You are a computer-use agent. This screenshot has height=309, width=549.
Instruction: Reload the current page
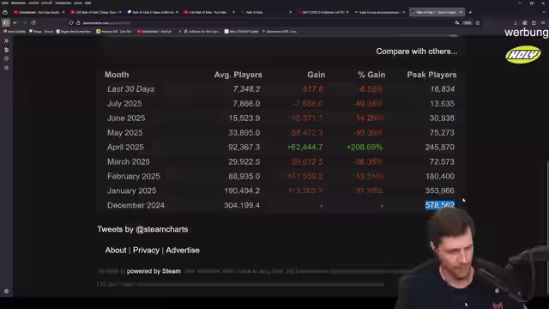point(33,23)
